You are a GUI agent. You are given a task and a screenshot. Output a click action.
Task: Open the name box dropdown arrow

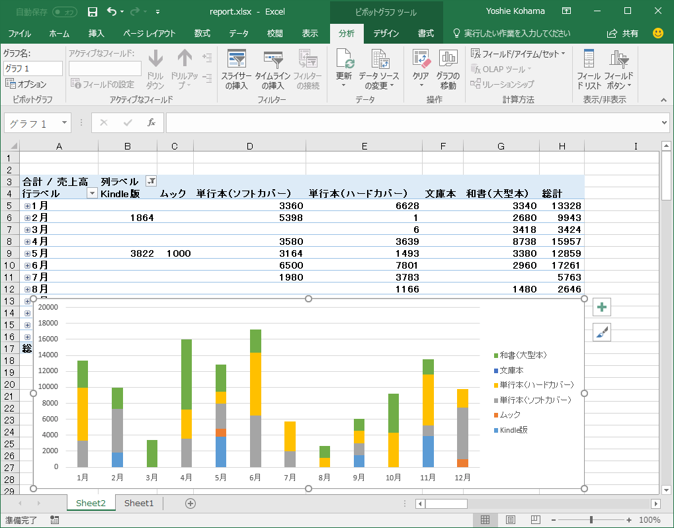64,123
